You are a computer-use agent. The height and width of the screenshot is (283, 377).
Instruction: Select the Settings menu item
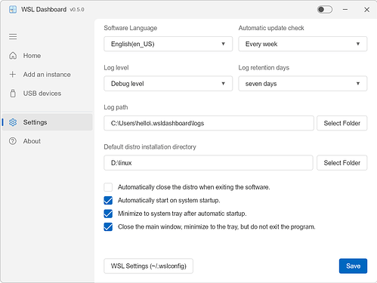[x=48, y=122]
